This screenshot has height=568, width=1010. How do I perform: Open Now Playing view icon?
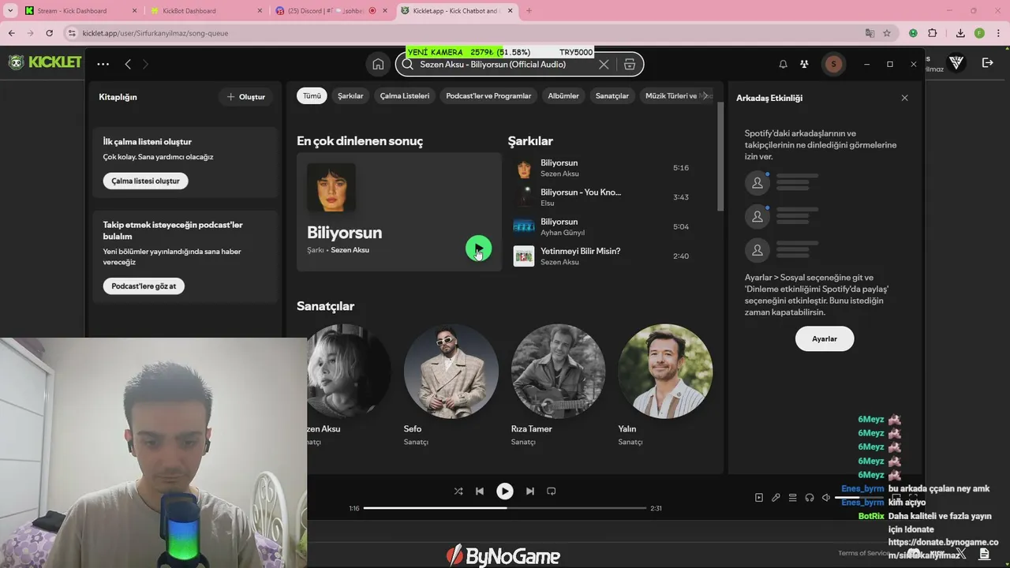point(759,498)
